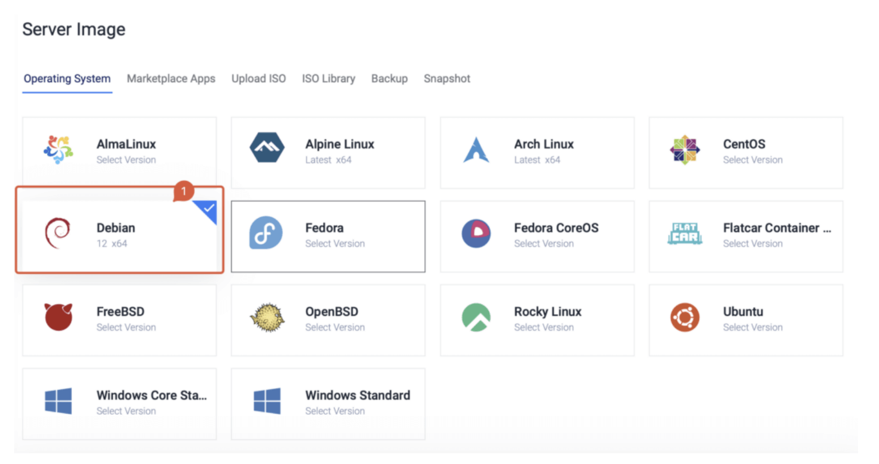Click the Rocky Linux logo icon
The image size is (879, 464).
(x=476, y=317)
